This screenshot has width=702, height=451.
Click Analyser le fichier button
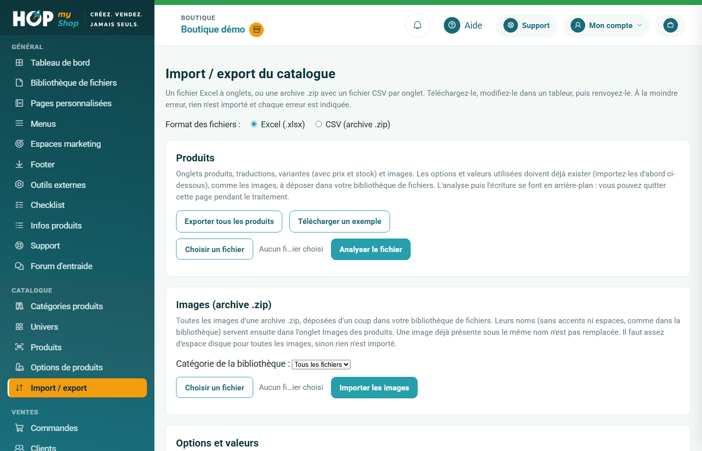click(x=371, y=250)
